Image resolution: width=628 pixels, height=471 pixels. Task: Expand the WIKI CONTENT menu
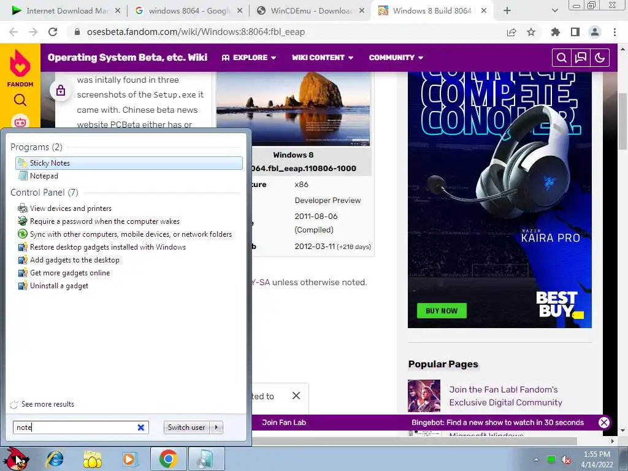[x=323, y=58]
